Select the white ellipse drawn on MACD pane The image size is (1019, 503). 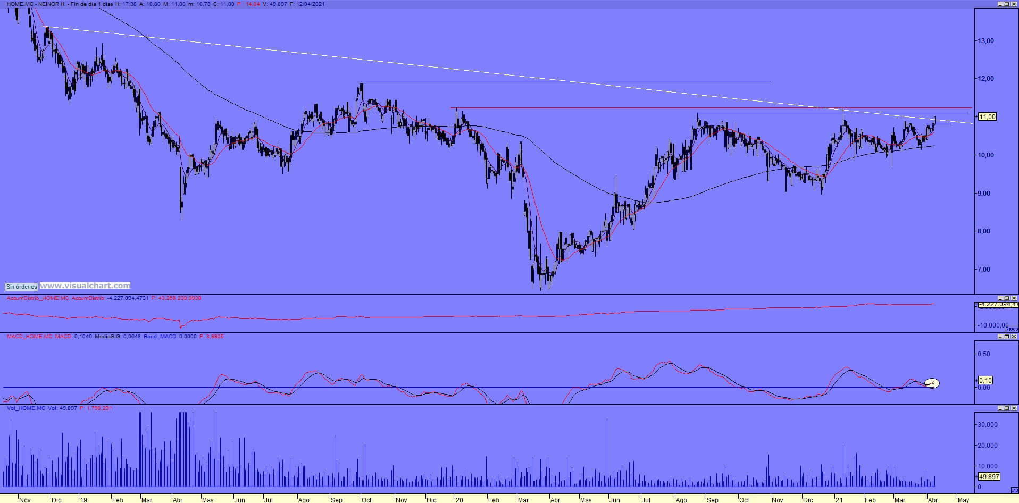(x=932, y=383)
